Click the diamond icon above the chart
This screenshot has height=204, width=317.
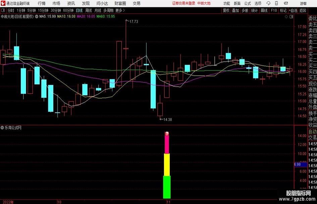point(286,17)
